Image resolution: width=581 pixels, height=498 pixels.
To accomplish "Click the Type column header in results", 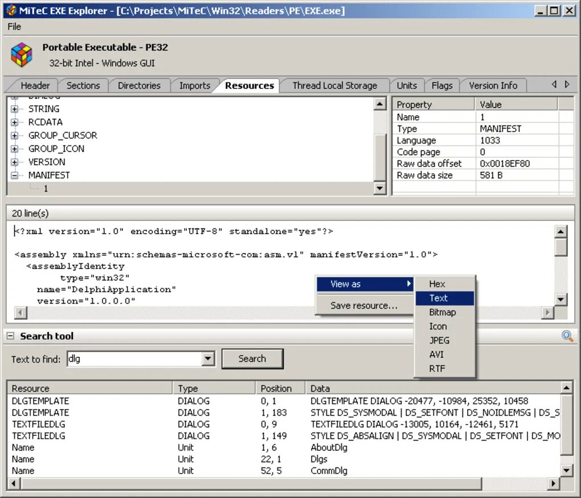I will point(214,389).
